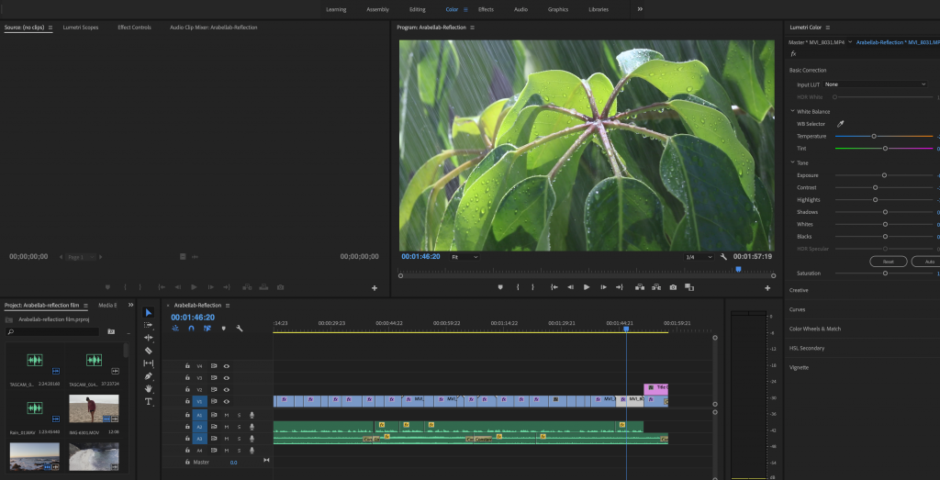The image size is (940, 480).
Task: Click the Temperature slider handle
Action: (x=874, y=137)
